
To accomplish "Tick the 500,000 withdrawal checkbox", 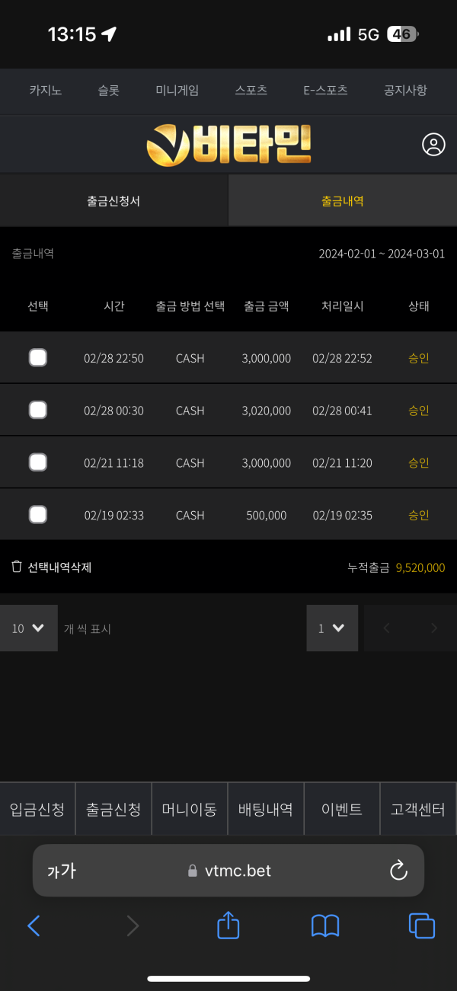I will point(38,515).
